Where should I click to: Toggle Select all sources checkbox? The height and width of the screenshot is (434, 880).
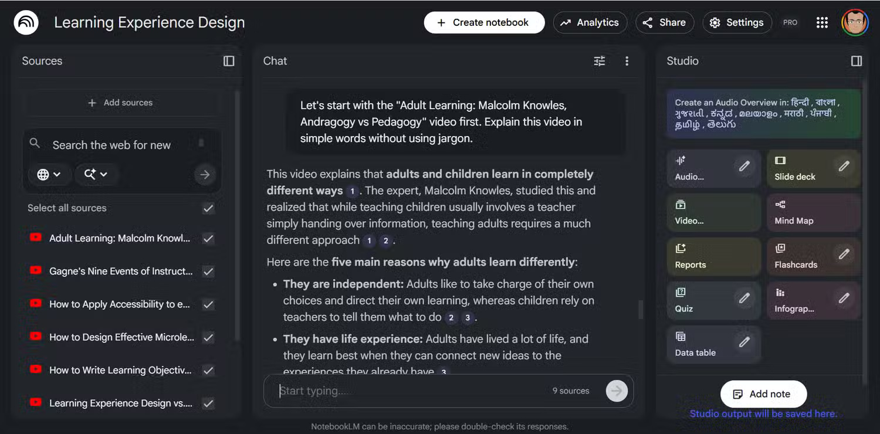[x=208, y=208]
